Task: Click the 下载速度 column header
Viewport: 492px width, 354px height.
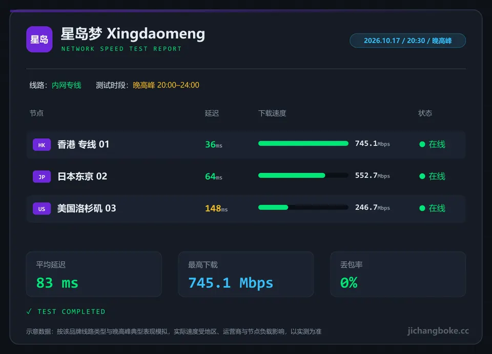Action: pyautogui.click(x=272, y=113)
